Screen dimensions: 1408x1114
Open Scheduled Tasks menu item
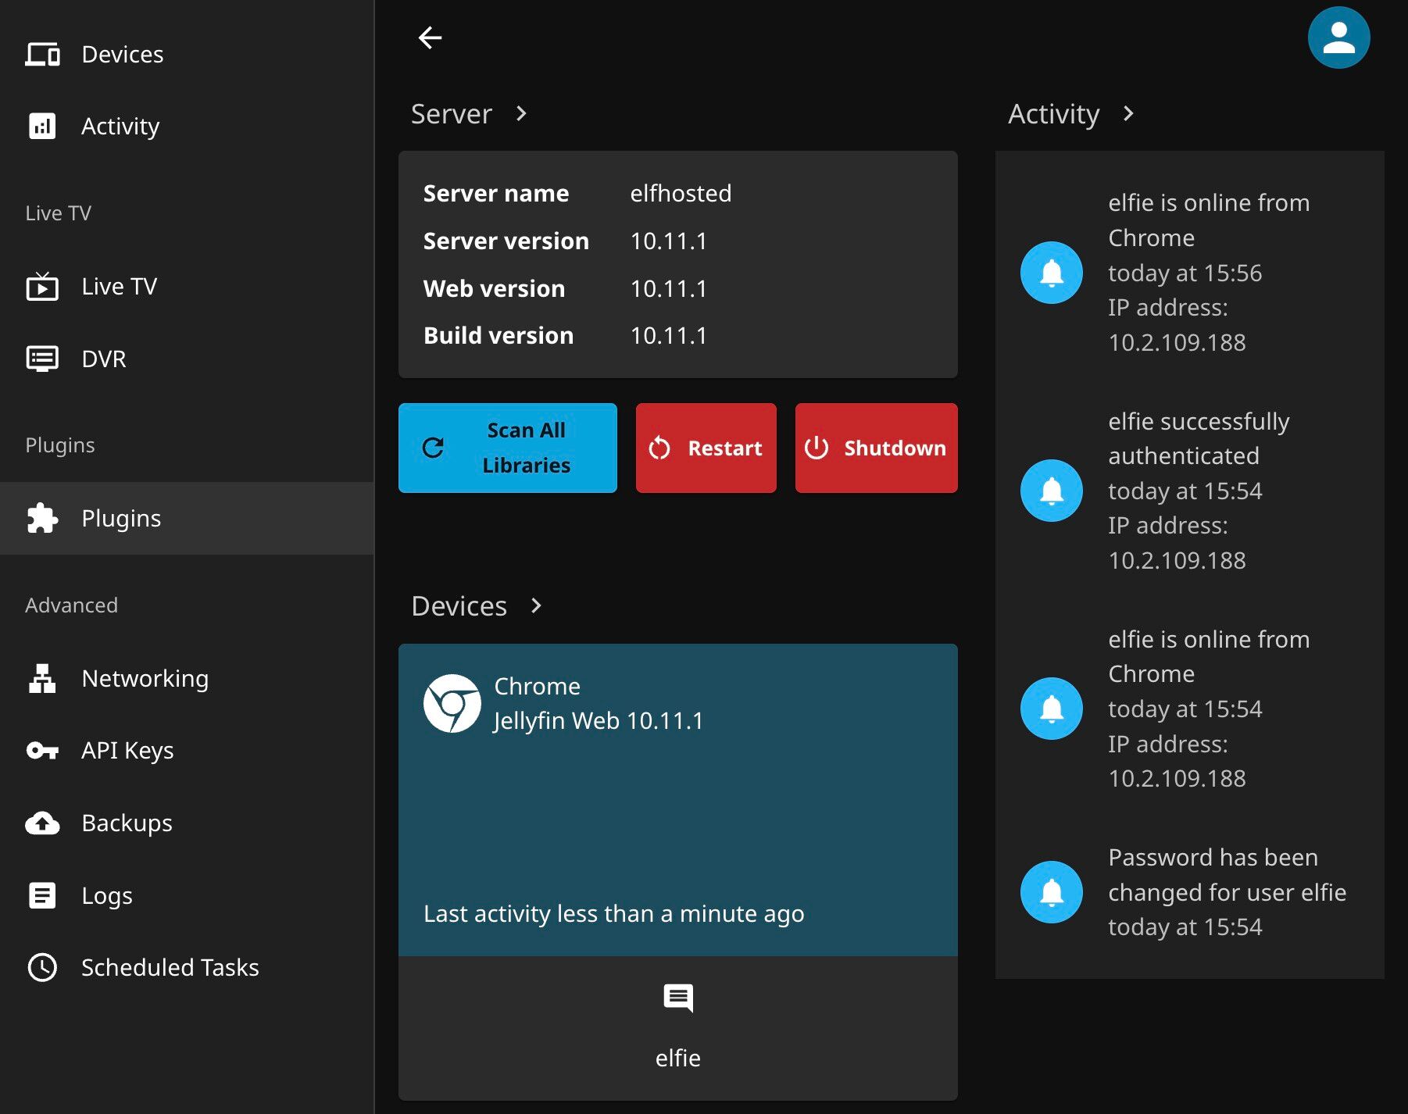click(188, 967)
